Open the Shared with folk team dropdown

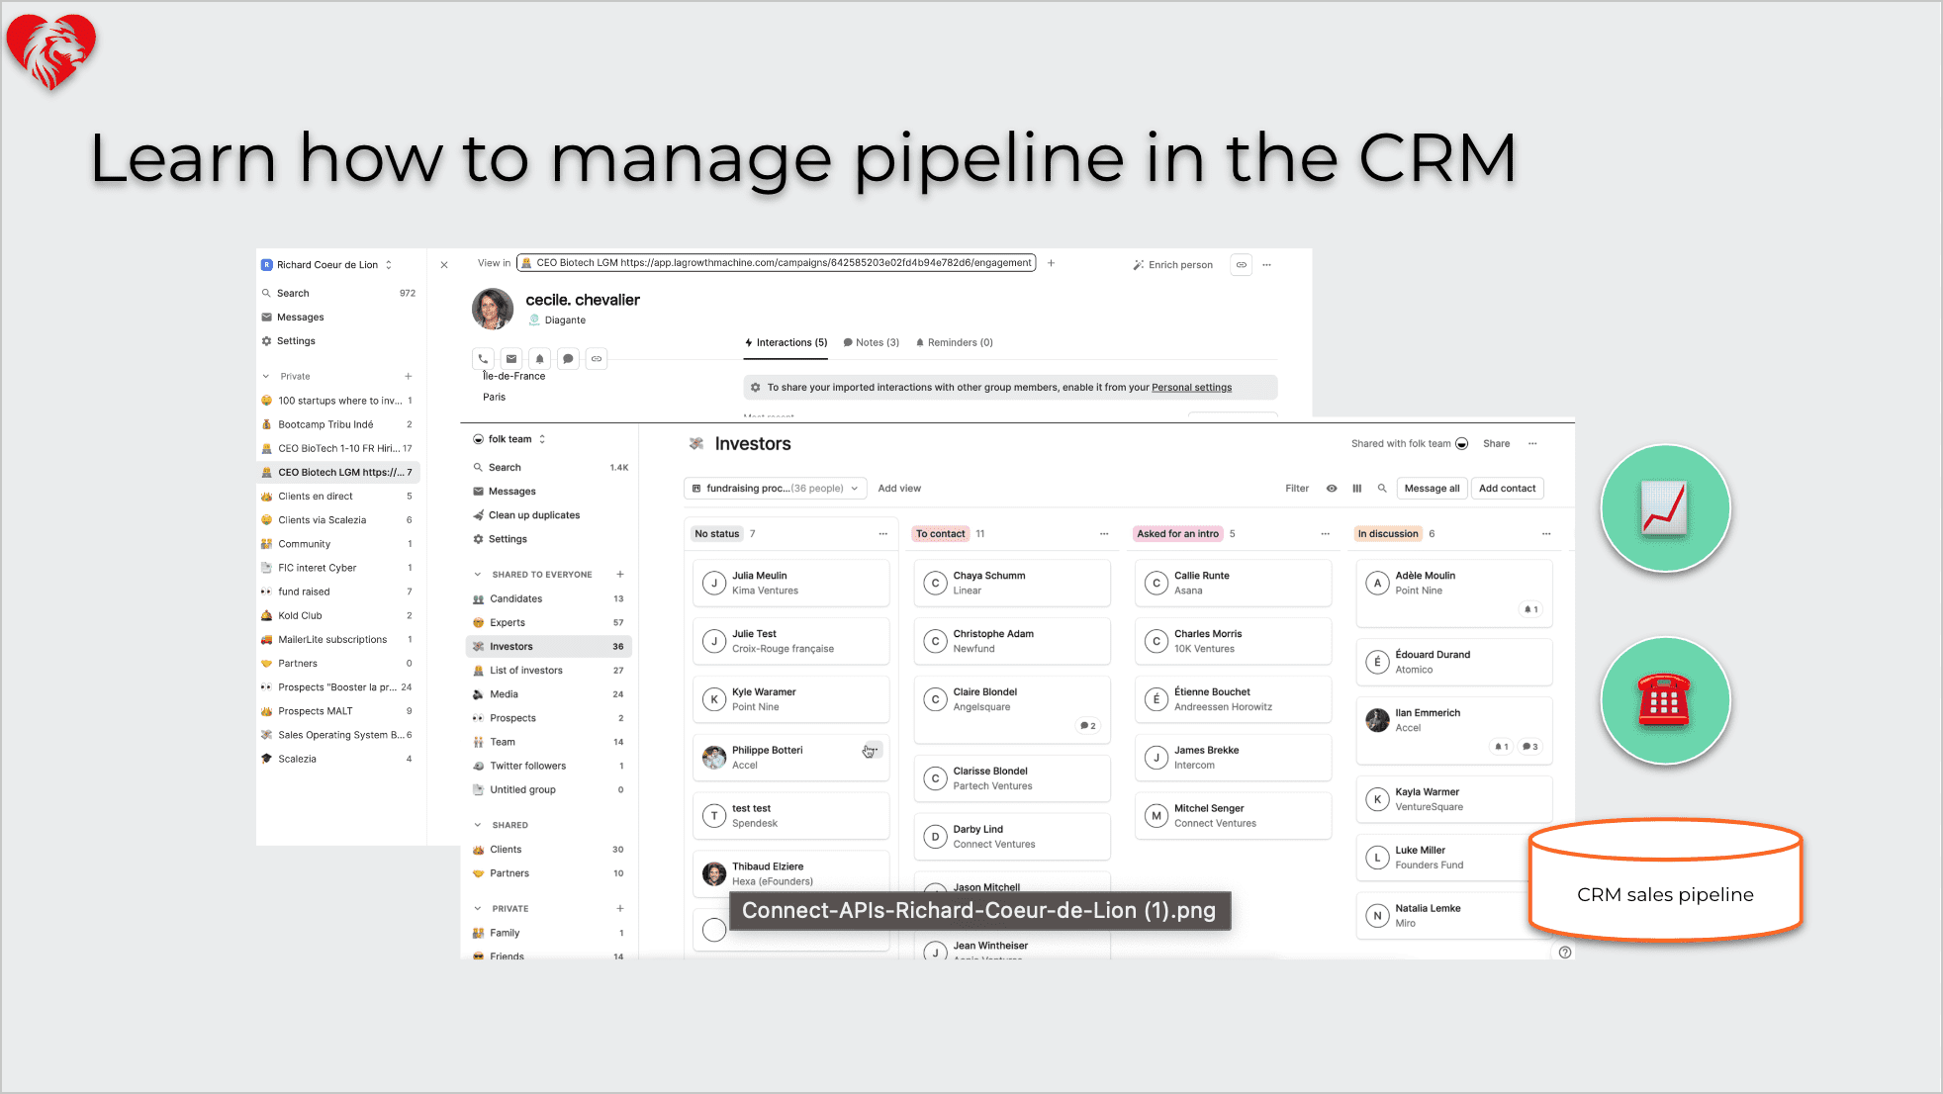1409,443
